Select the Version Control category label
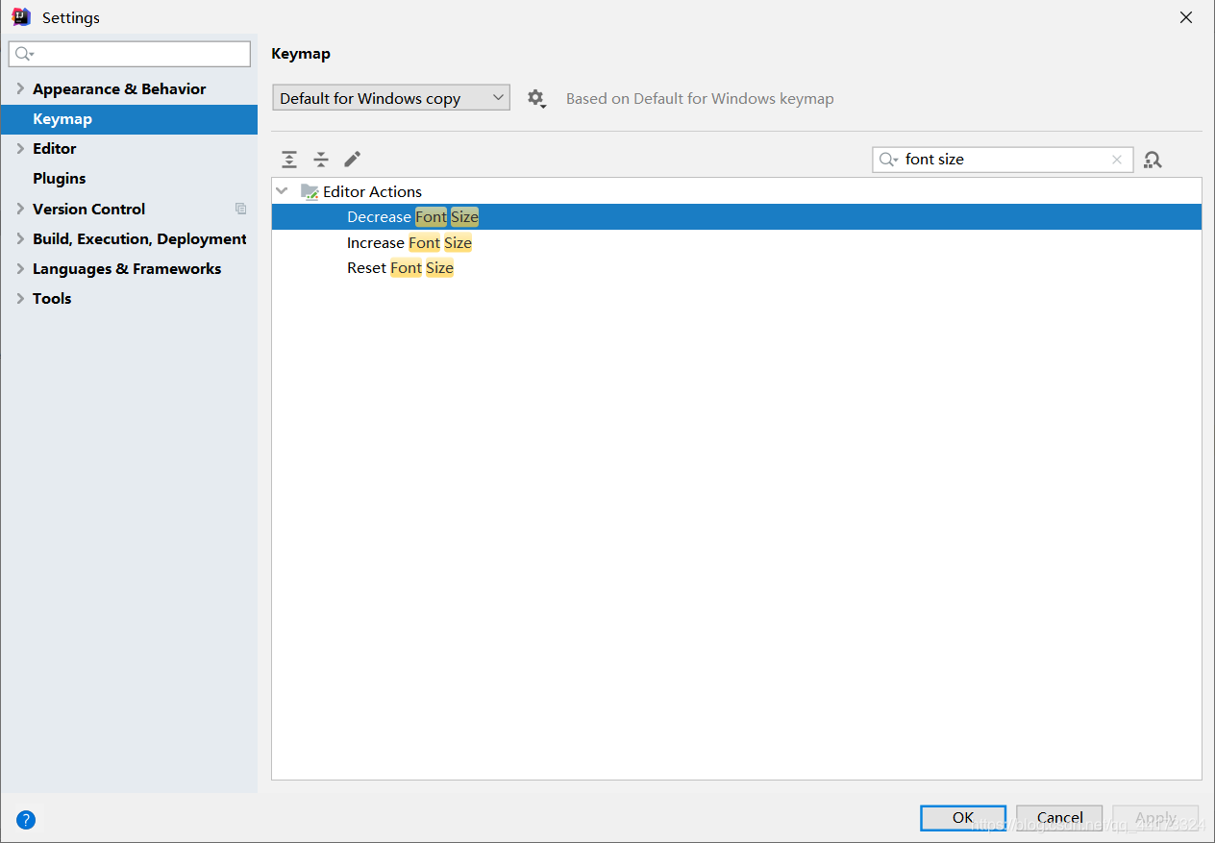This screenshot has height=843, width=1215. [x=88, y=209]
